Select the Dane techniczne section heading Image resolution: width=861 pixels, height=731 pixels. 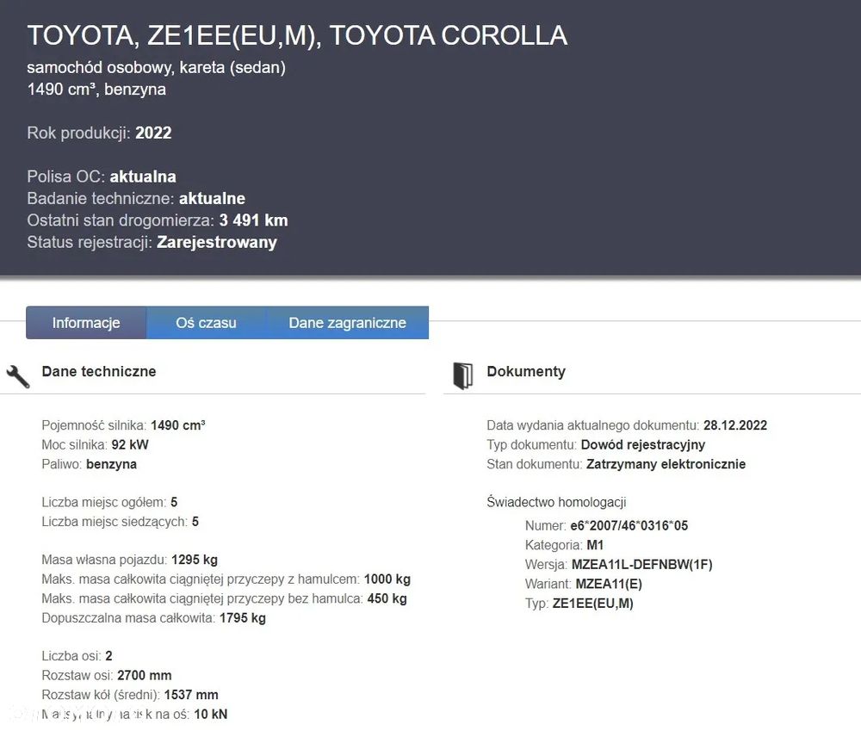pyautogui.click(x=99, y=372)
